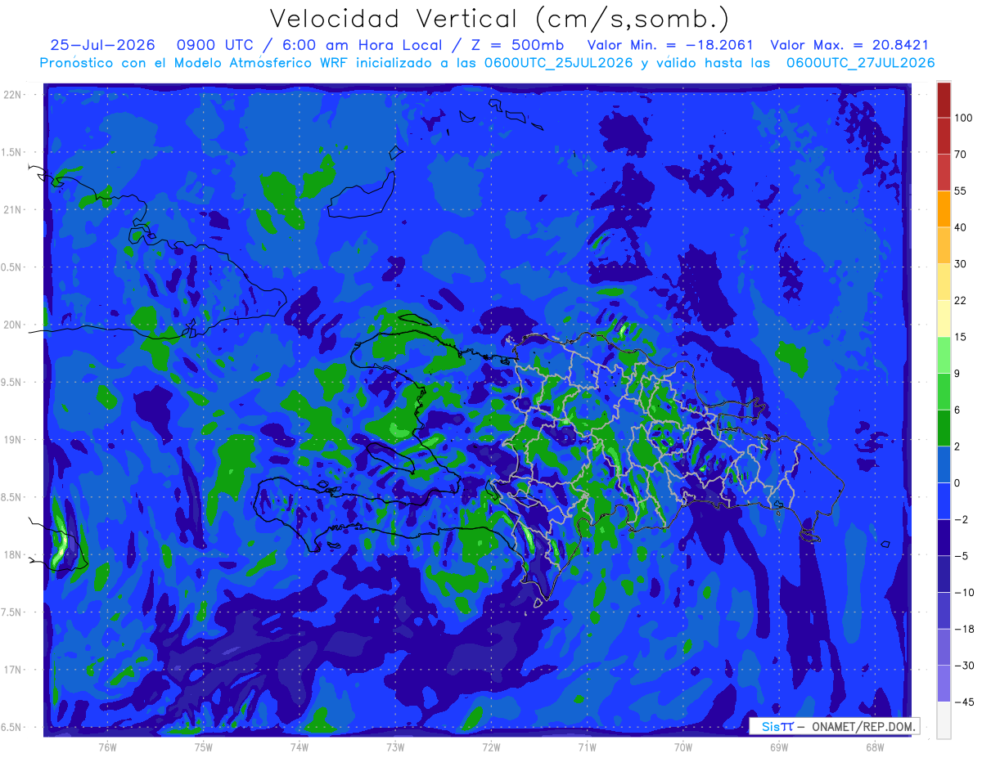982x758 pixels.
Task: Click the '8.5N' latitude label
Action: click(12, 497)
